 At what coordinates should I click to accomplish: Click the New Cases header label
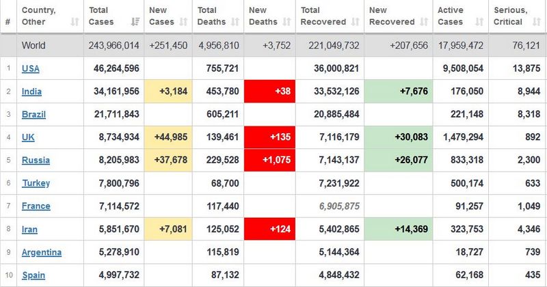[x=161, y=16]
